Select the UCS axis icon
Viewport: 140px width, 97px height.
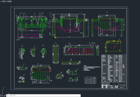(5, 91)
